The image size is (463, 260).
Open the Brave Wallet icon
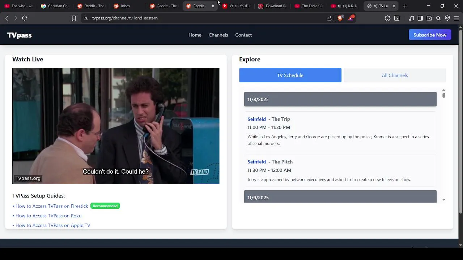pyautogui.click(x=429, y=18)
